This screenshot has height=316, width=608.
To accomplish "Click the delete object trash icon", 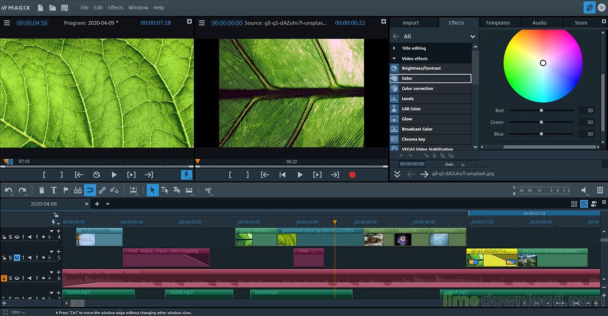I will click(x=41, y=190).
